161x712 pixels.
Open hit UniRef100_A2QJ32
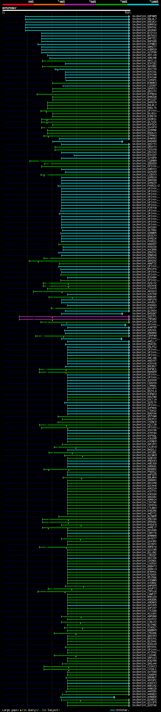tap(144, 283)
